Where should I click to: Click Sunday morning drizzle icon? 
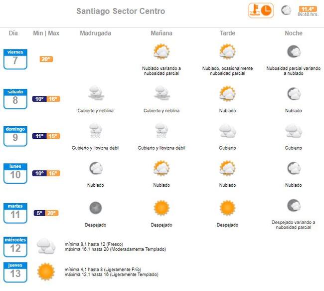162,131
